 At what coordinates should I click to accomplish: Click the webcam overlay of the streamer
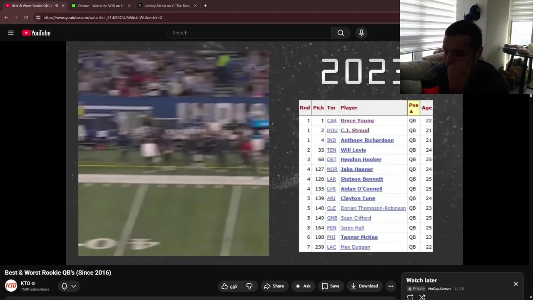[x=466, y=47]
